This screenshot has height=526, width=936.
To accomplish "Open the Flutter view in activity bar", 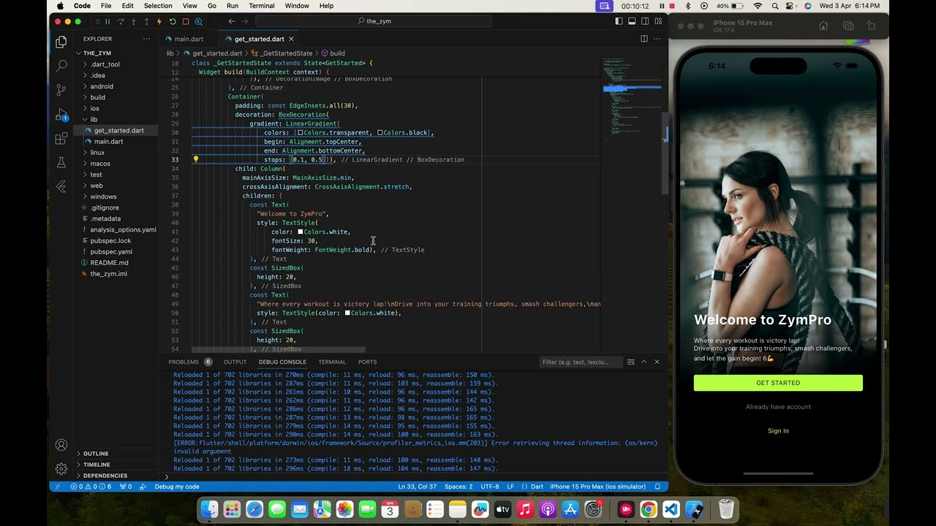I will point(61,186).
